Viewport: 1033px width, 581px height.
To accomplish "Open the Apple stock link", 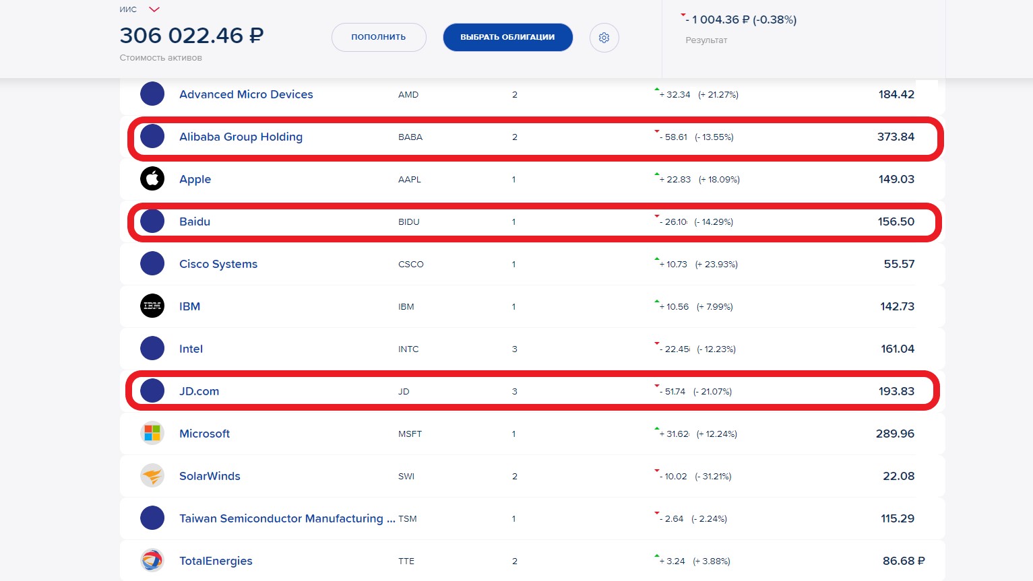I will click(x=195, y=179).
